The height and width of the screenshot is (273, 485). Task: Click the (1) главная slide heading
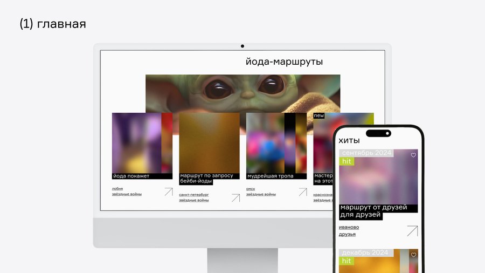click(x=53, y=24)
